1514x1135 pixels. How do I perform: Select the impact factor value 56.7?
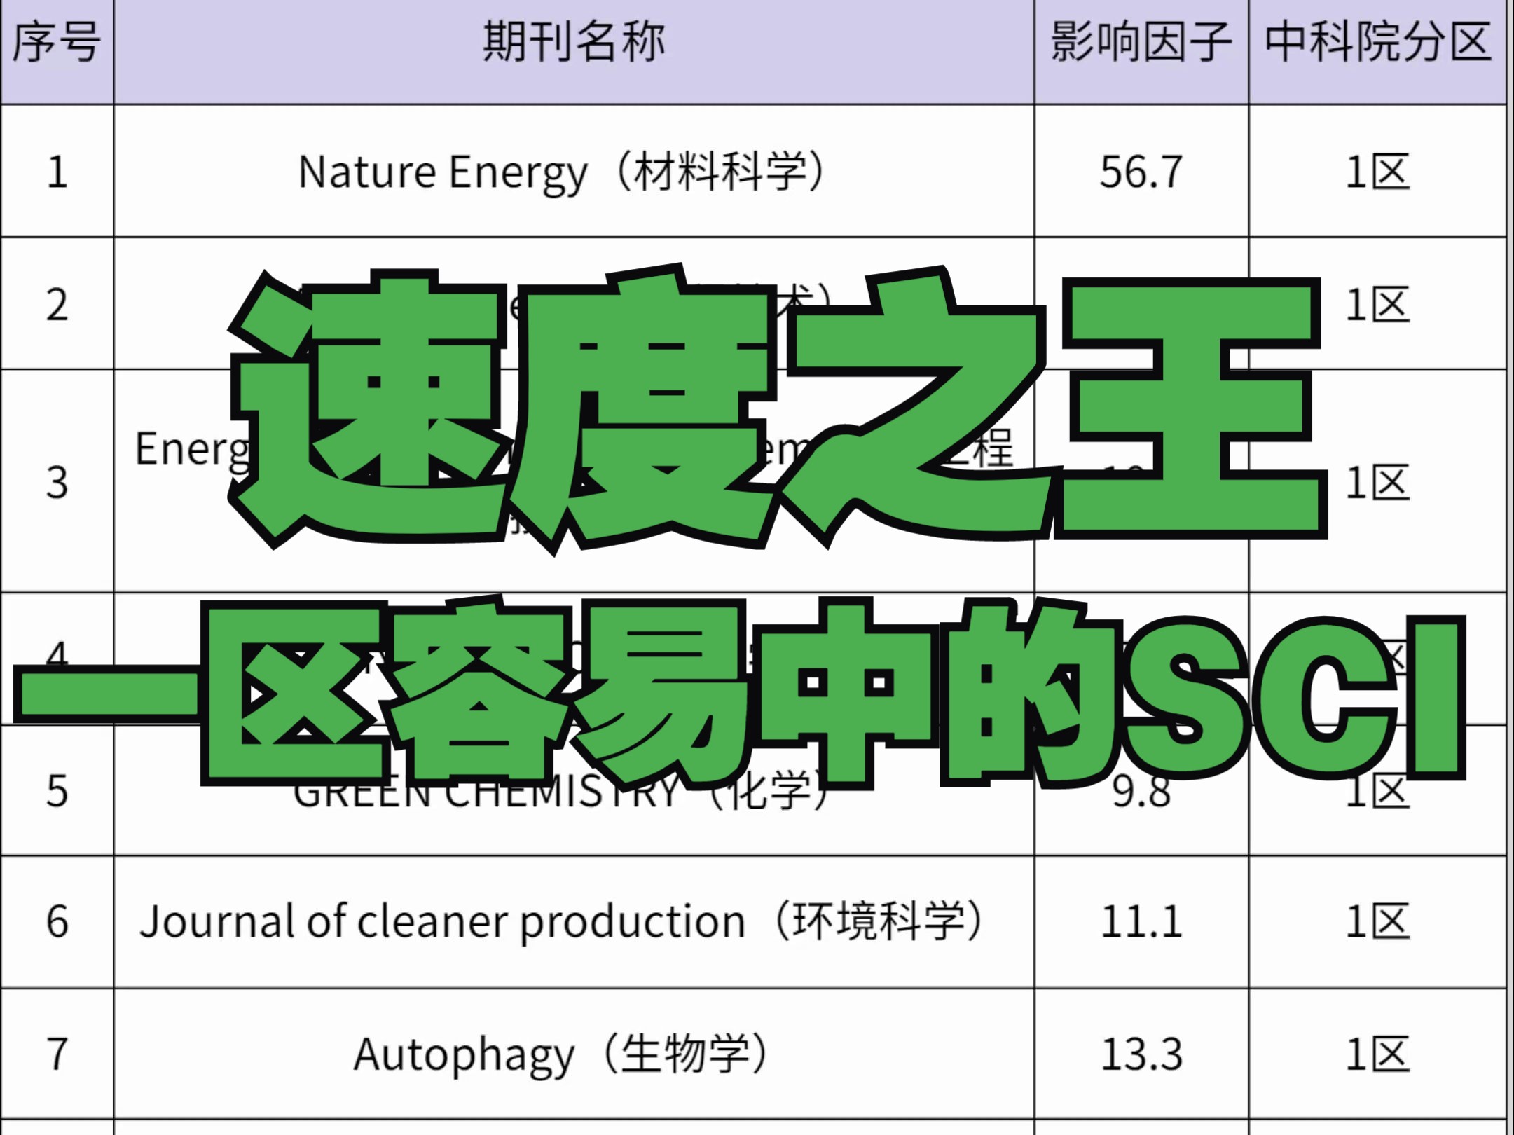[x=1141, y=172]
